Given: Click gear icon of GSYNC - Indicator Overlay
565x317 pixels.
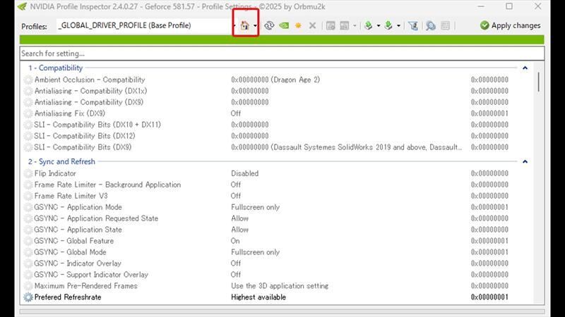Looking at the screenshot, I should click(x=28, y=263).
